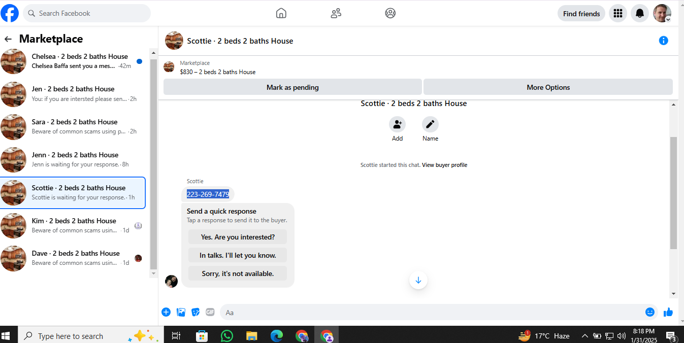The image size is (684, 343).
Task: Click the Name pencil icon
Action: [430, 124]
